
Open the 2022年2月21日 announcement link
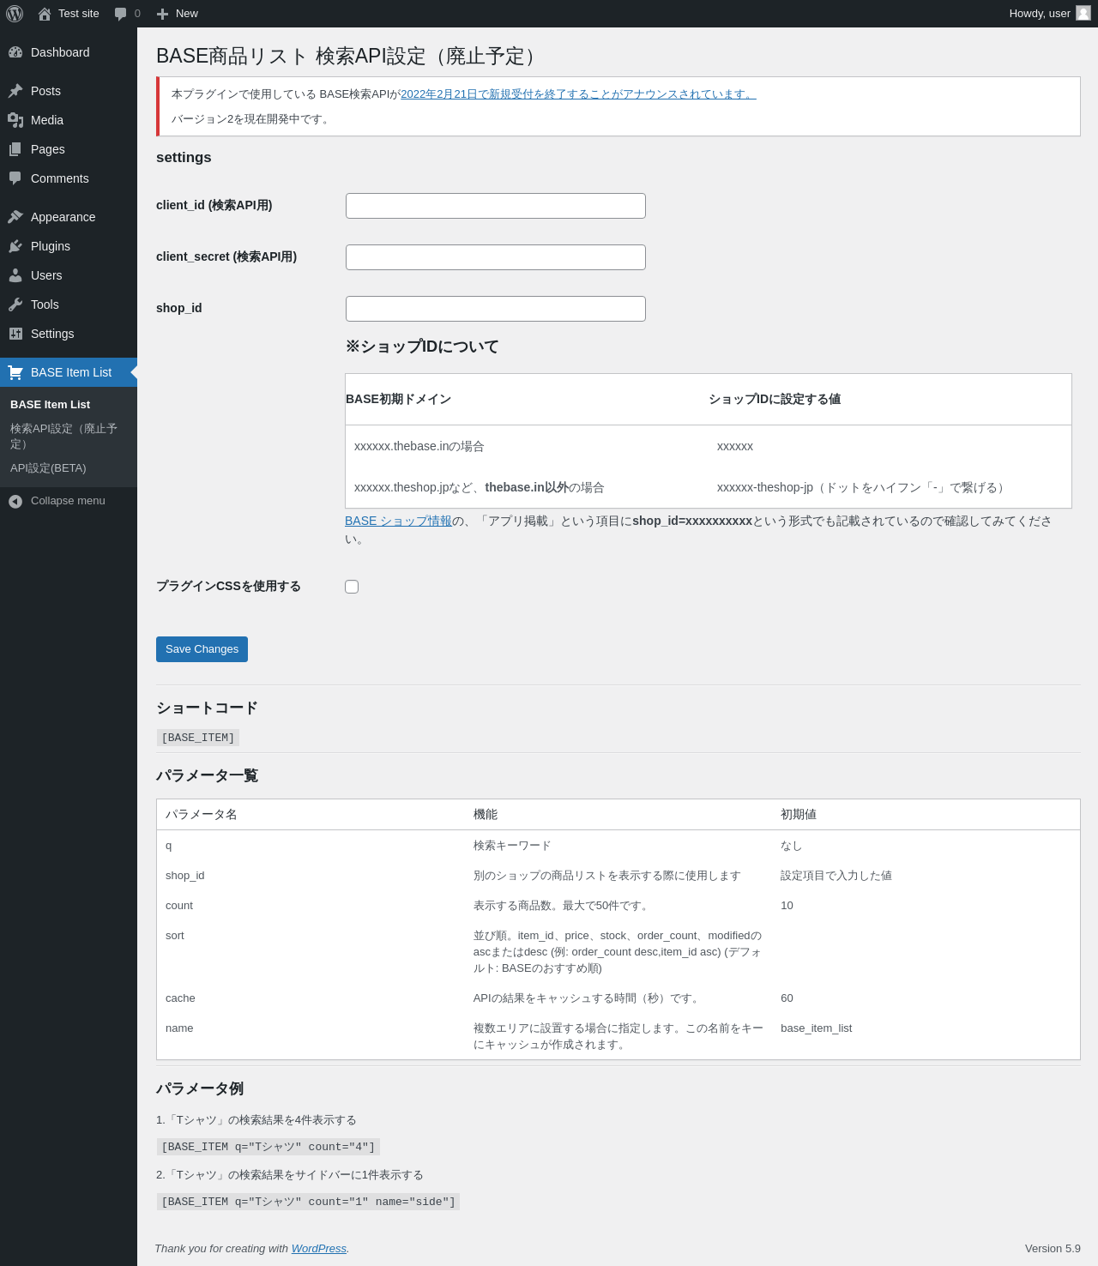[578, 94]
